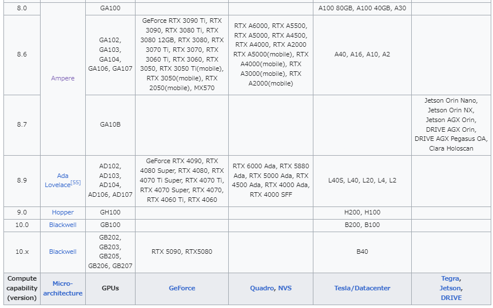
Task: Click the compute capability 8.0 cell
Action: 22,9
